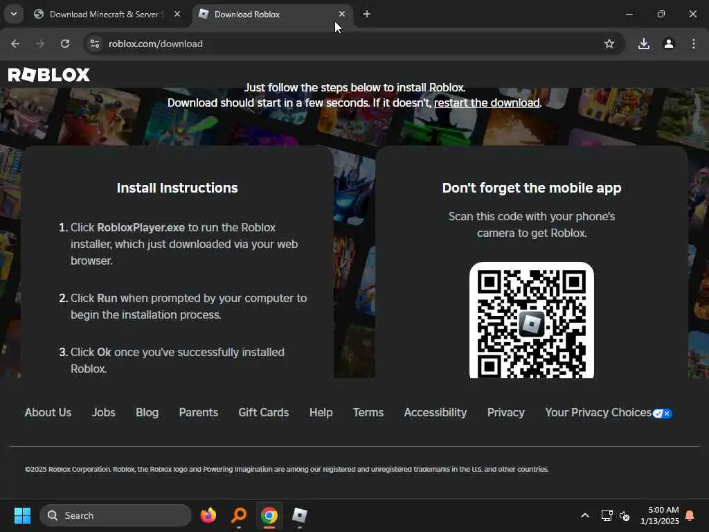
Task: Open the Roblox taskbar icon
Action: point(299,515)
